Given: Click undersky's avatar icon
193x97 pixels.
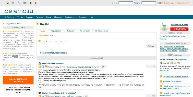Looking at the screenshot, I should pos(40,63).
